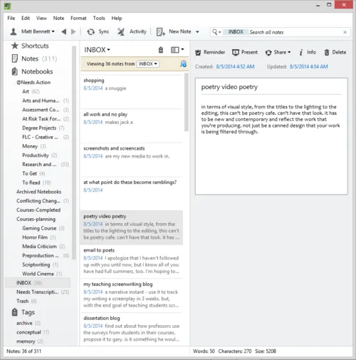Open the 'dissertation blog' note
Viewport: 356px width, 360px height.
(x=131, y=329)
